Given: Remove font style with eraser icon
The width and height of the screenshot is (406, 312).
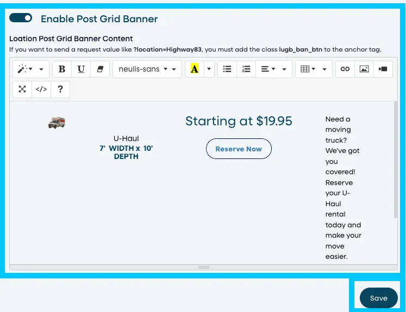Looking at the screenshot, I should (100, 69).
